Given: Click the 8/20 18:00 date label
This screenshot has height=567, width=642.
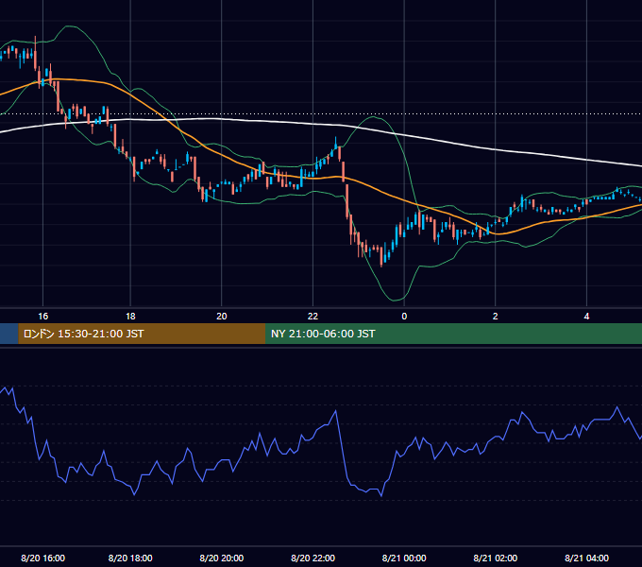Looking at the screenshot, I should click(x=130, y=558).
